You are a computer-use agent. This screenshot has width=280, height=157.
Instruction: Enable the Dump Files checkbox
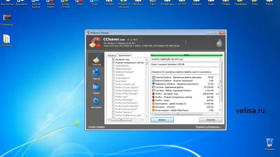point(113,81)
